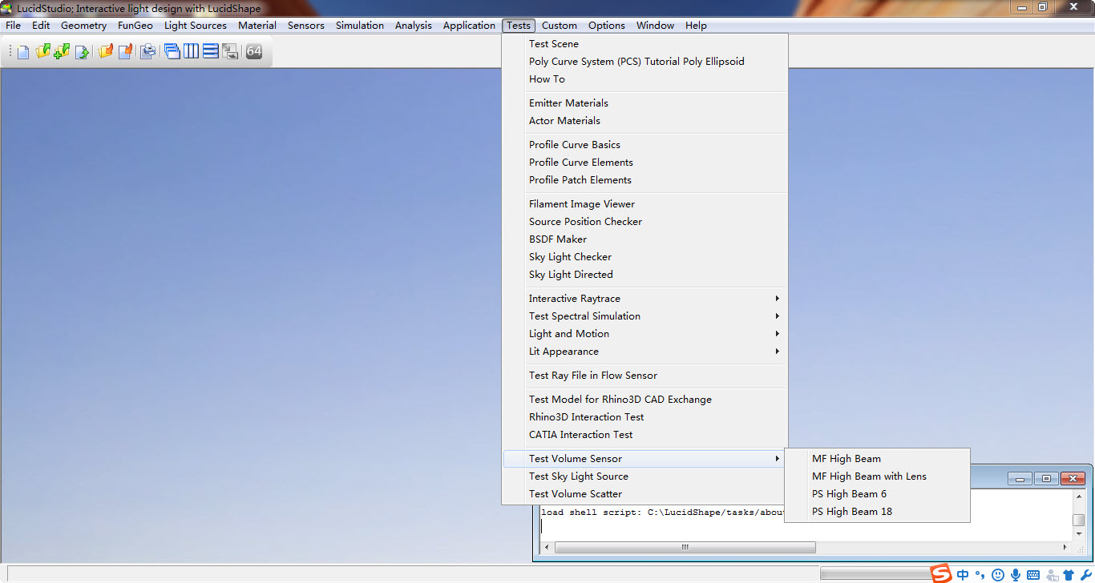Screen dimensions: 1095x583
Task: Click the wrench settings icon in IME bar
Action: click(x=1085, y=575)
